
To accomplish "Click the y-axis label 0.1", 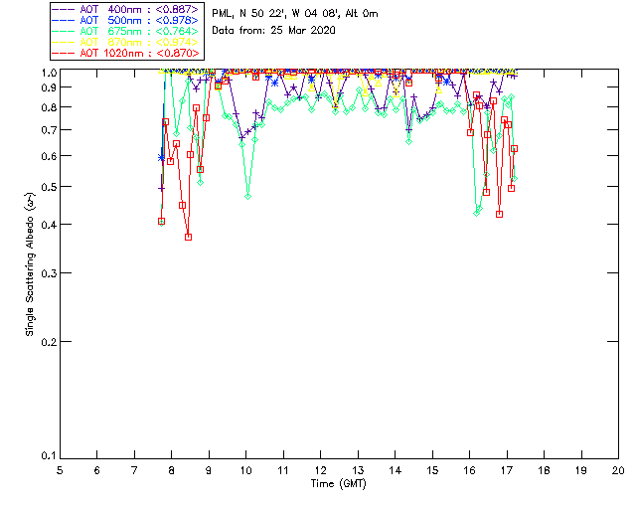I will (49, 456).
